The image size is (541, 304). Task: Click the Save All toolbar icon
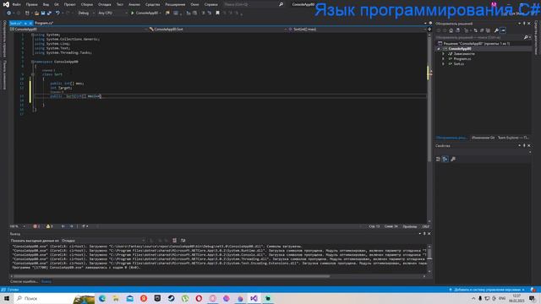[49, 13]
